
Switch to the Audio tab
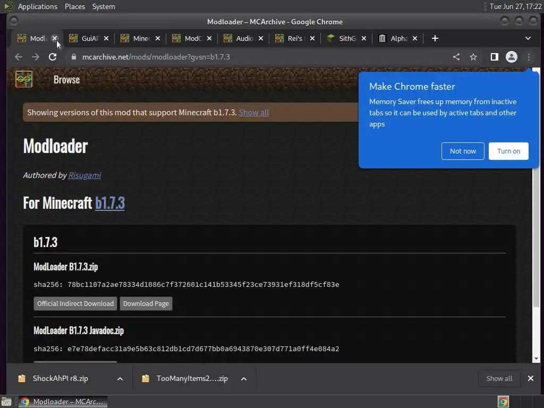[240, 38]
